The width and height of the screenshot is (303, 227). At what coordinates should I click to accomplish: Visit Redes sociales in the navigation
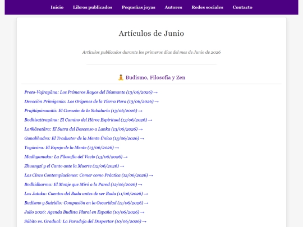[x=208, y=7]
